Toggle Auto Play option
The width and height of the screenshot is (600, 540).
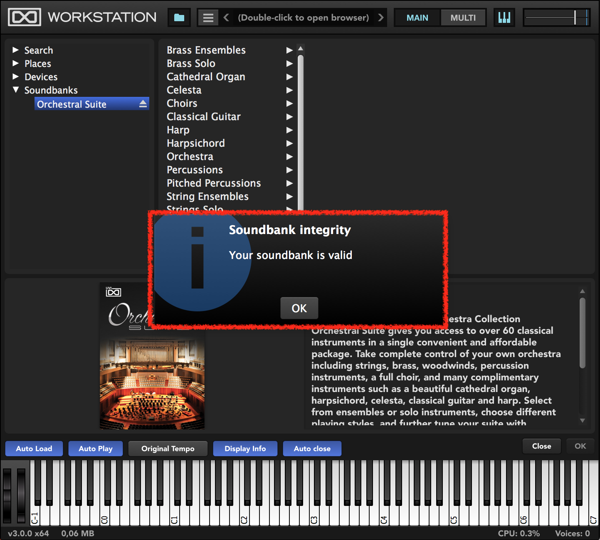click(96, 449)
